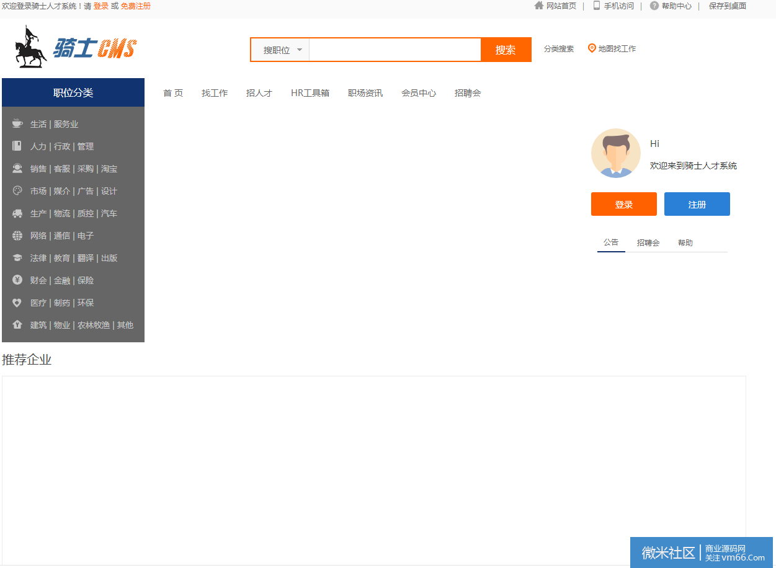The width and height of the screenshot is (776, 568).
Task: Click the 登录 link in top welcome bar
Action: coord(101,6)
